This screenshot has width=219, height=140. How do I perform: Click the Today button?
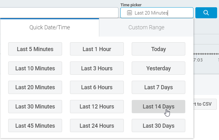(158, 49)
